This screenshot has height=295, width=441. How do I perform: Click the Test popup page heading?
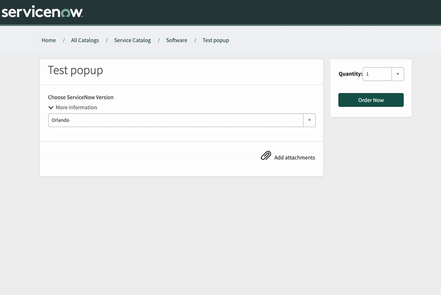[x=75, y=70]
